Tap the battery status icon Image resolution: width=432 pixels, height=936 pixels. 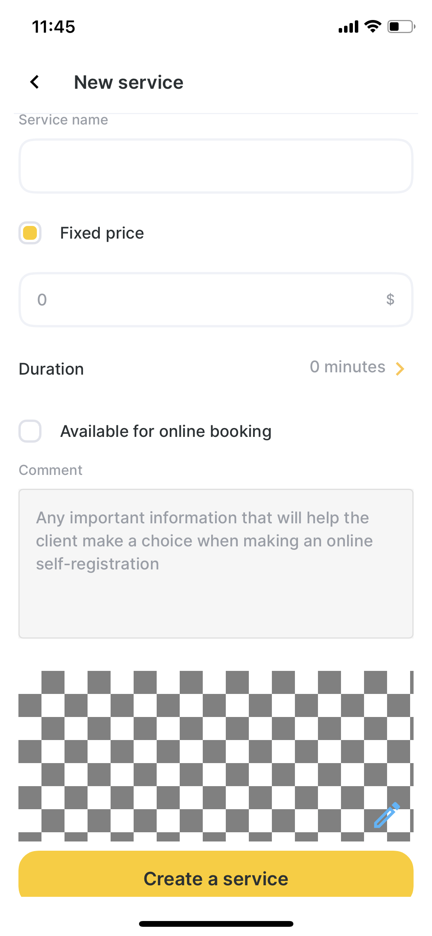pos(401,27)
